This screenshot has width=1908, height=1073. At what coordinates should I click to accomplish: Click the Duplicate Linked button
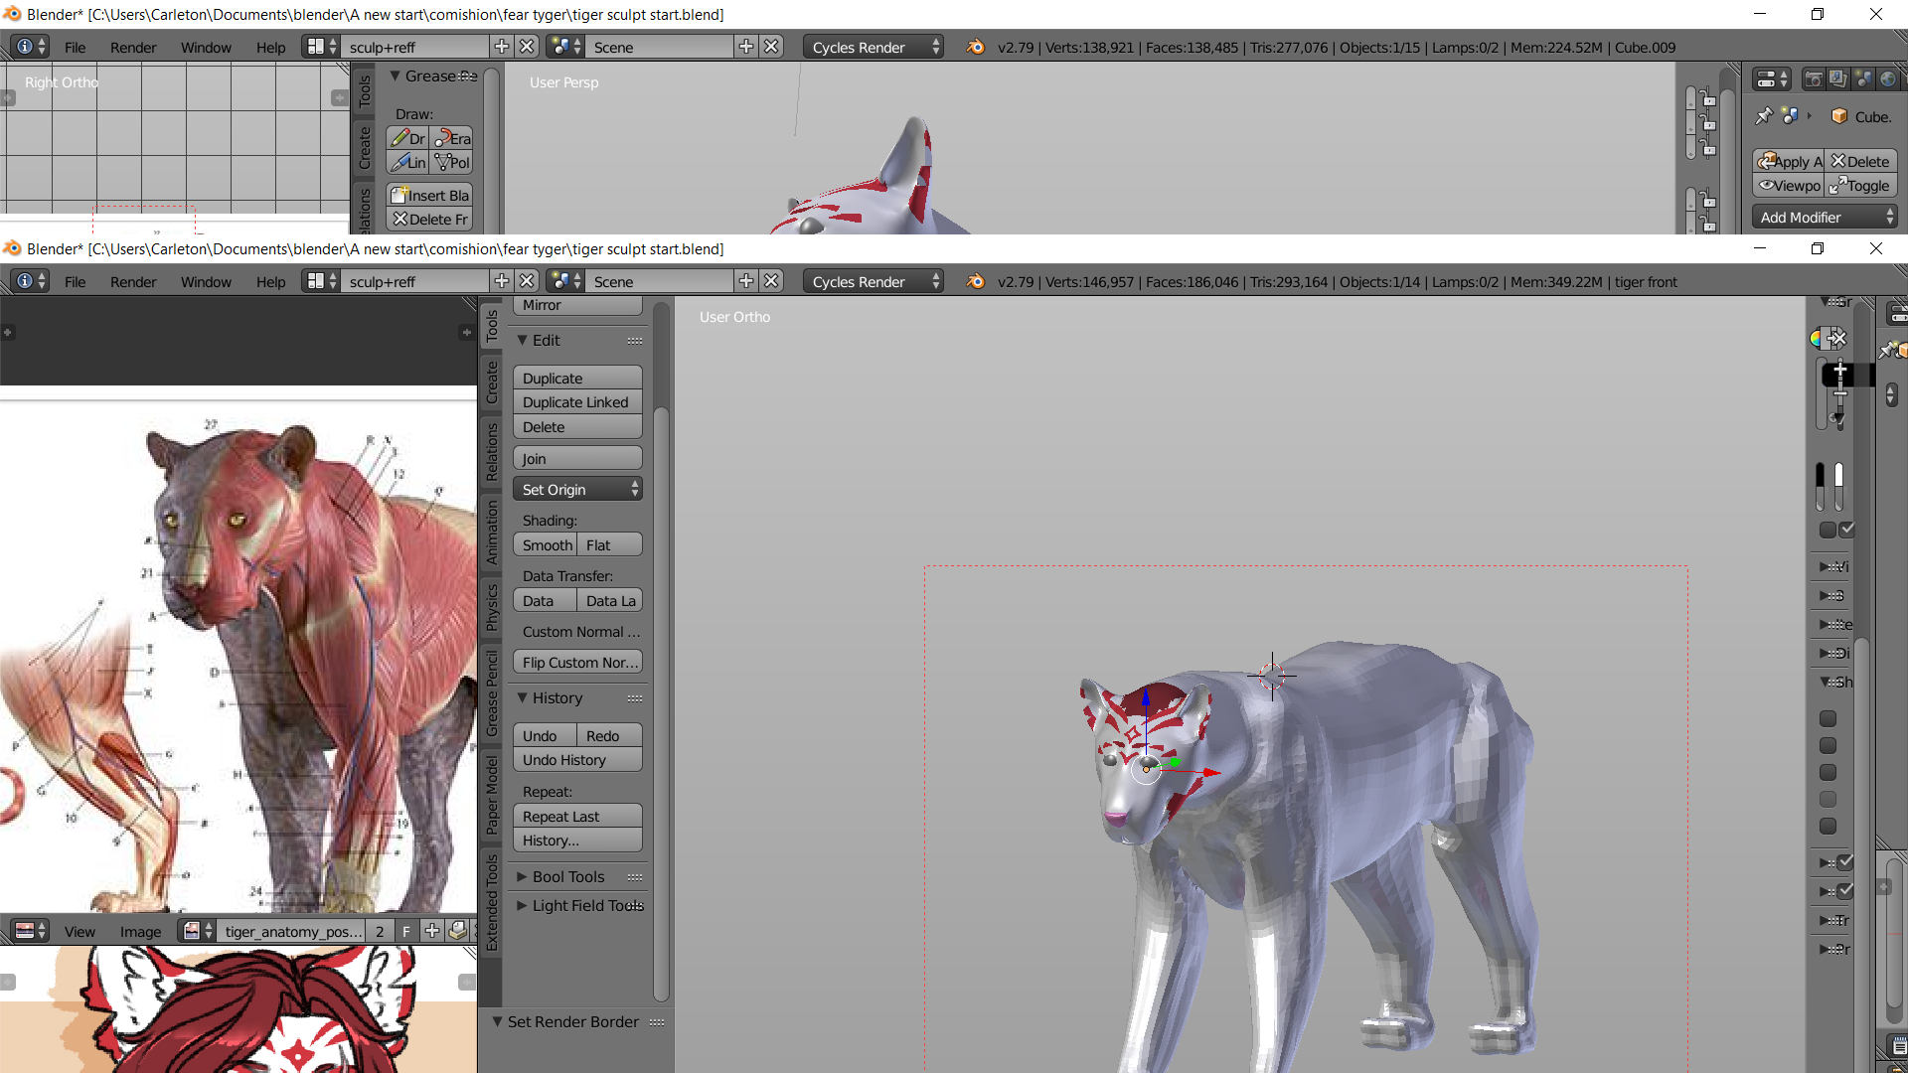tap(577, 402)
